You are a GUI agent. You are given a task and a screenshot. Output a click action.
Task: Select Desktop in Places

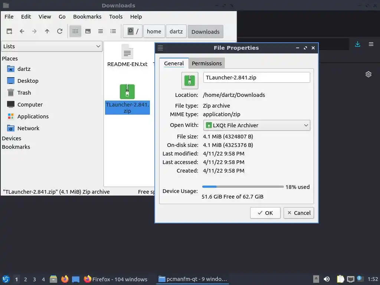[28, 81]
